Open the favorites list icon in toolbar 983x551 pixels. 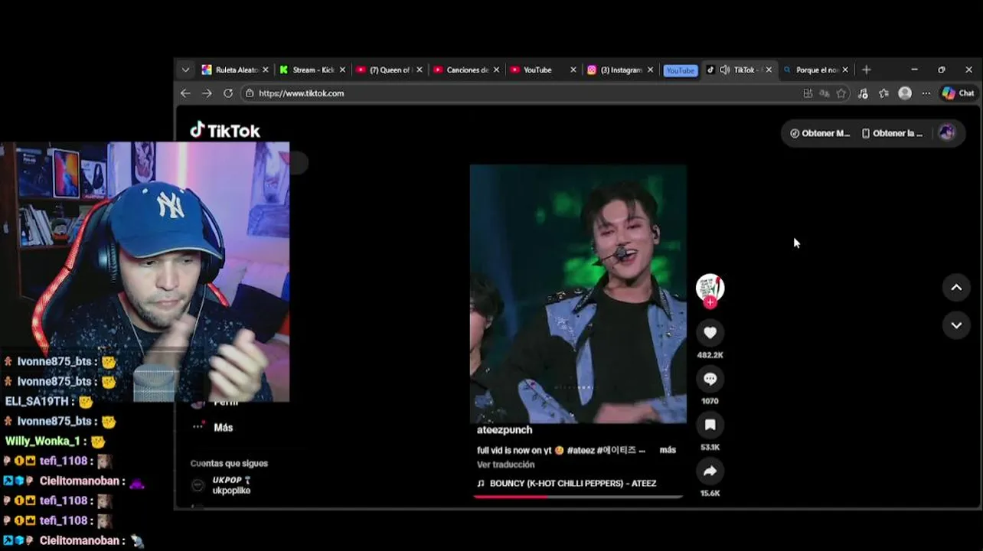coord(884,93)
